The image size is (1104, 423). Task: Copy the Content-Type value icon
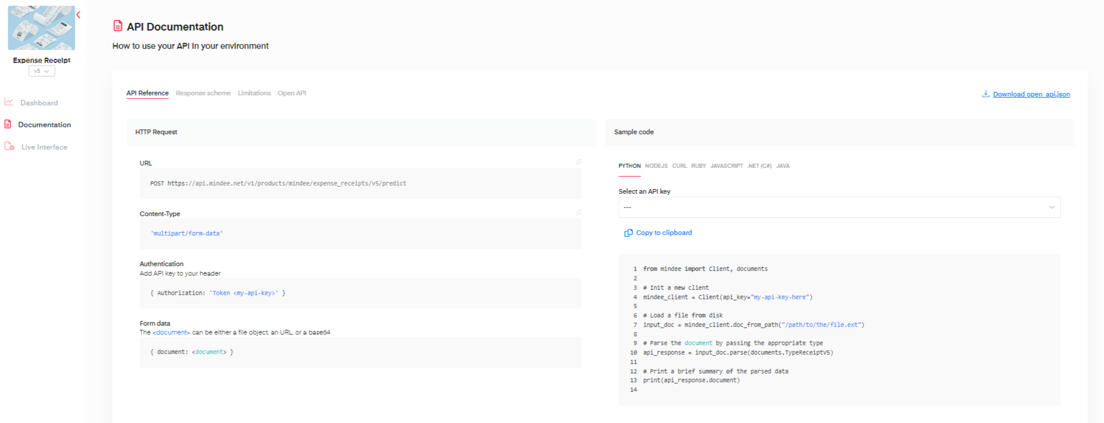pyautogui.click(x=578, y=213)
